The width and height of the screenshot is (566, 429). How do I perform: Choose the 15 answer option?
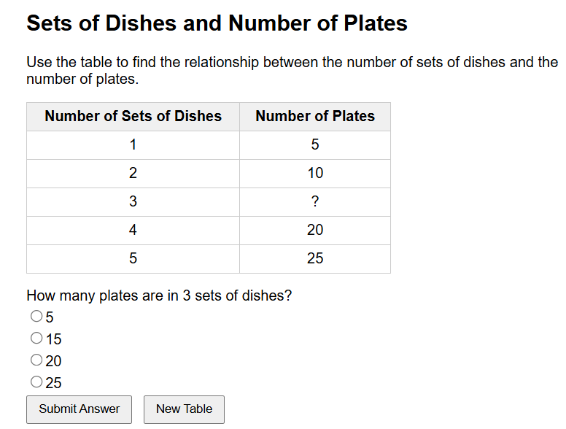tap(36, 339)
